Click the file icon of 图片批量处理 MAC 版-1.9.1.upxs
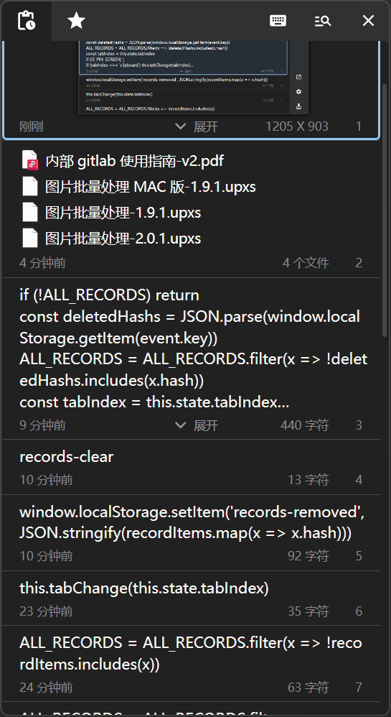This screenshot has height=717, width=391. pyautogui.click(x=29, y=187)
